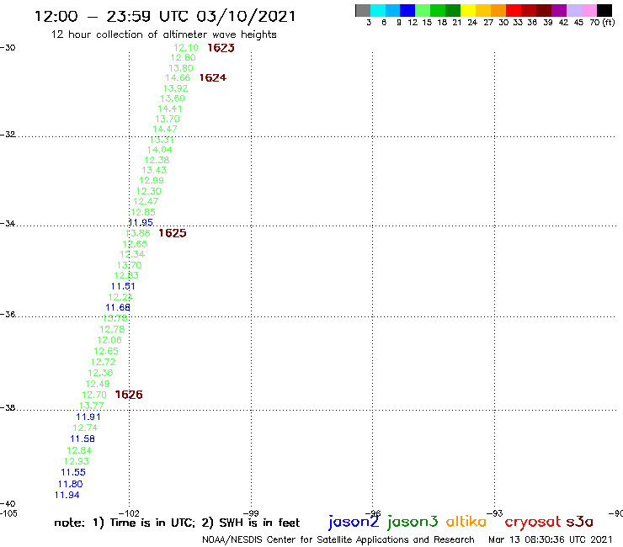Click the 14.47 wave height value
Image resolution: width=623 pixels, height=547 pixels.
pyautogui.click(x=165, y=129)
